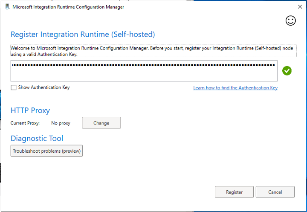Click inside the masked authentication key field
The width and height of the screenshot is (307, 212).
pyautogui.click(x=144, y=66)
